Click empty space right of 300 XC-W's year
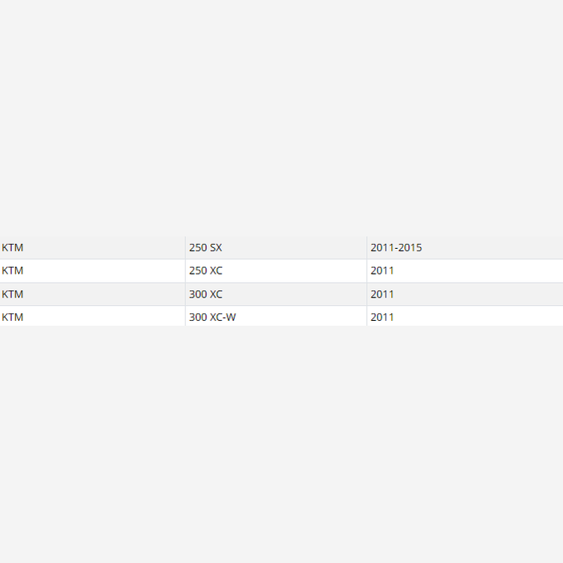563x563 pixels. click(478, 317)
